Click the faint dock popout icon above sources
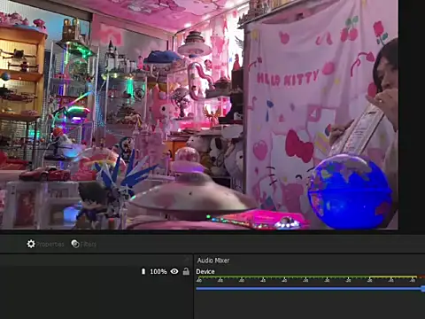This screenshot has height=319, width=425. 187,260
